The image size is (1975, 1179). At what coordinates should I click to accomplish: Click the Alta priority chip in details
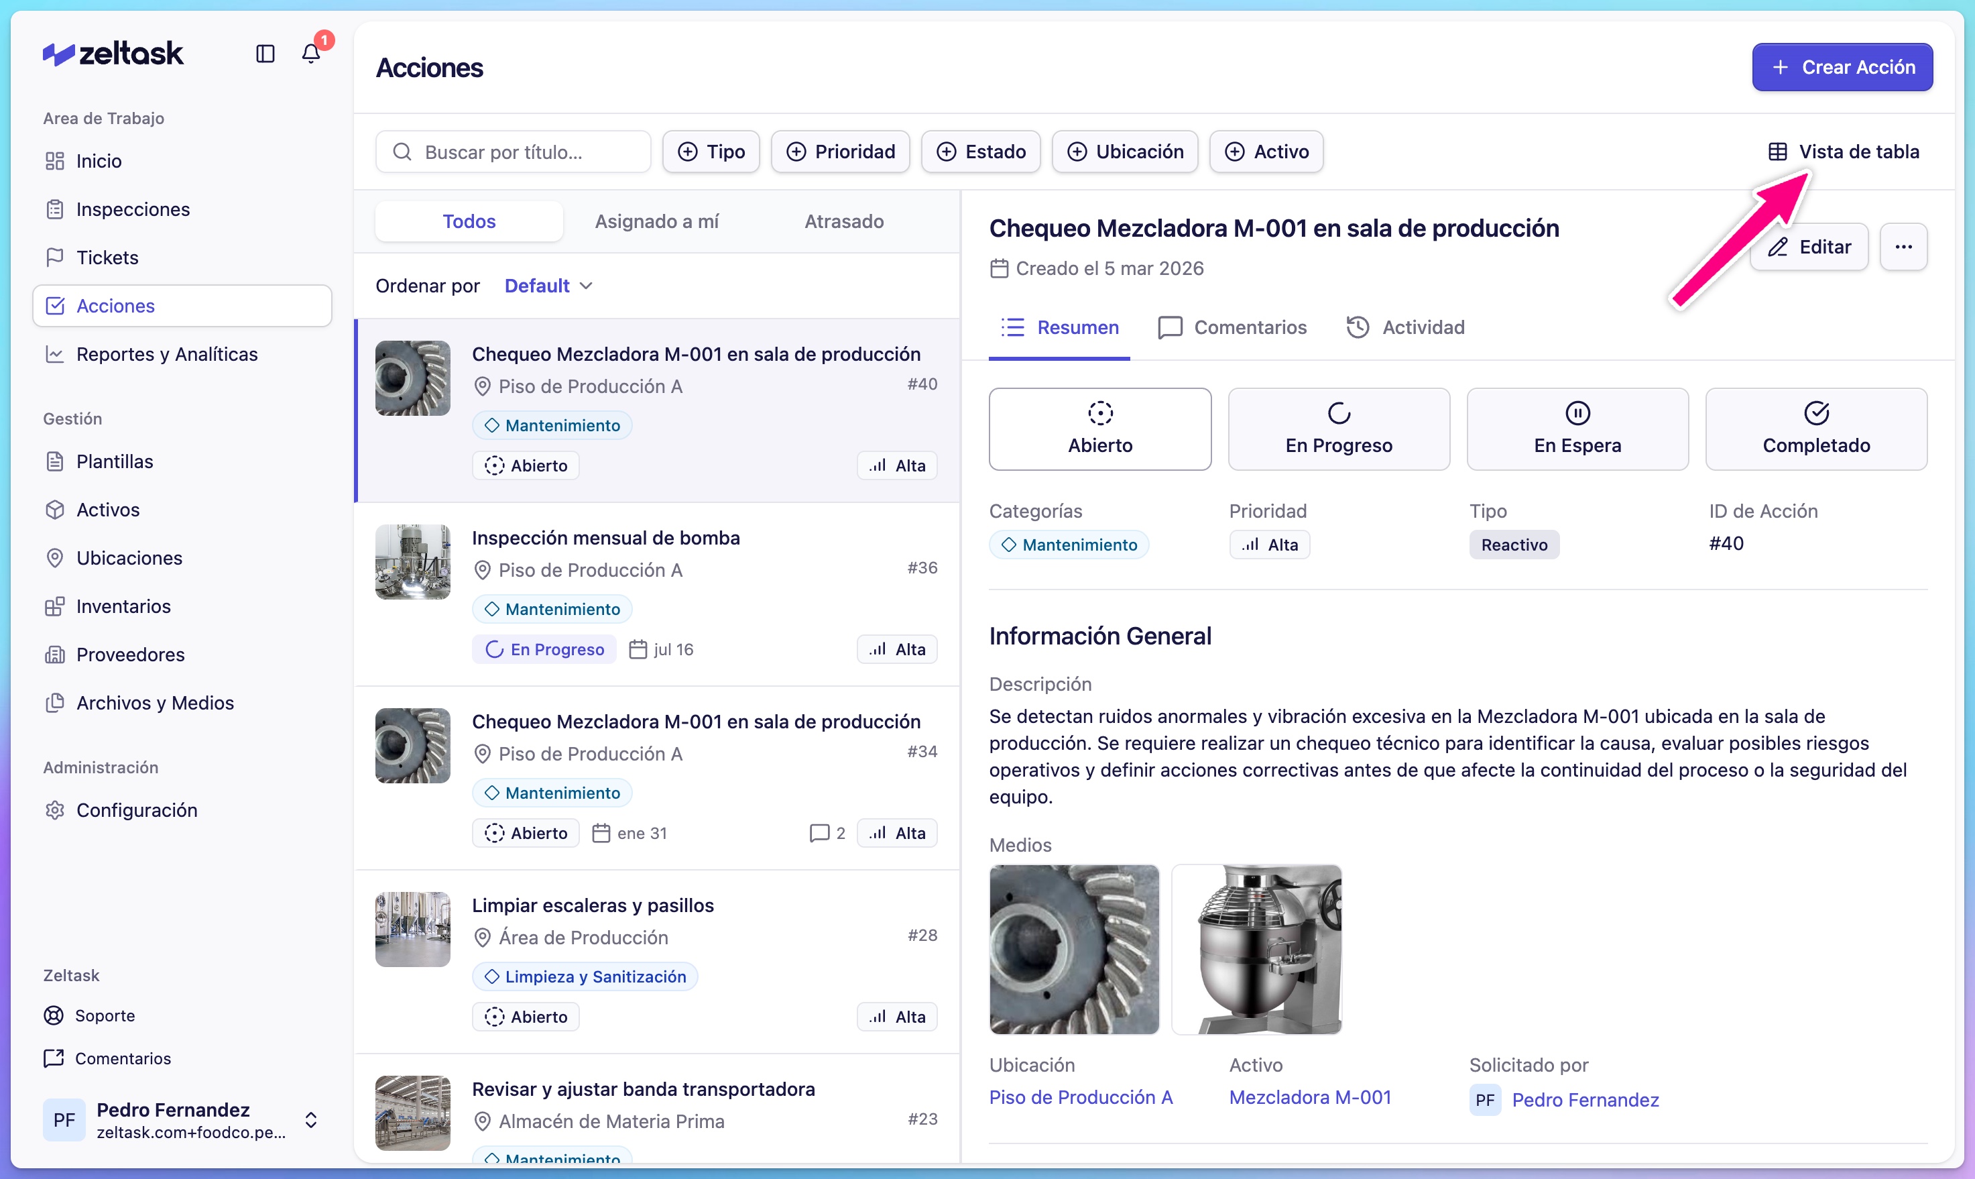[x=1270, y=545]
